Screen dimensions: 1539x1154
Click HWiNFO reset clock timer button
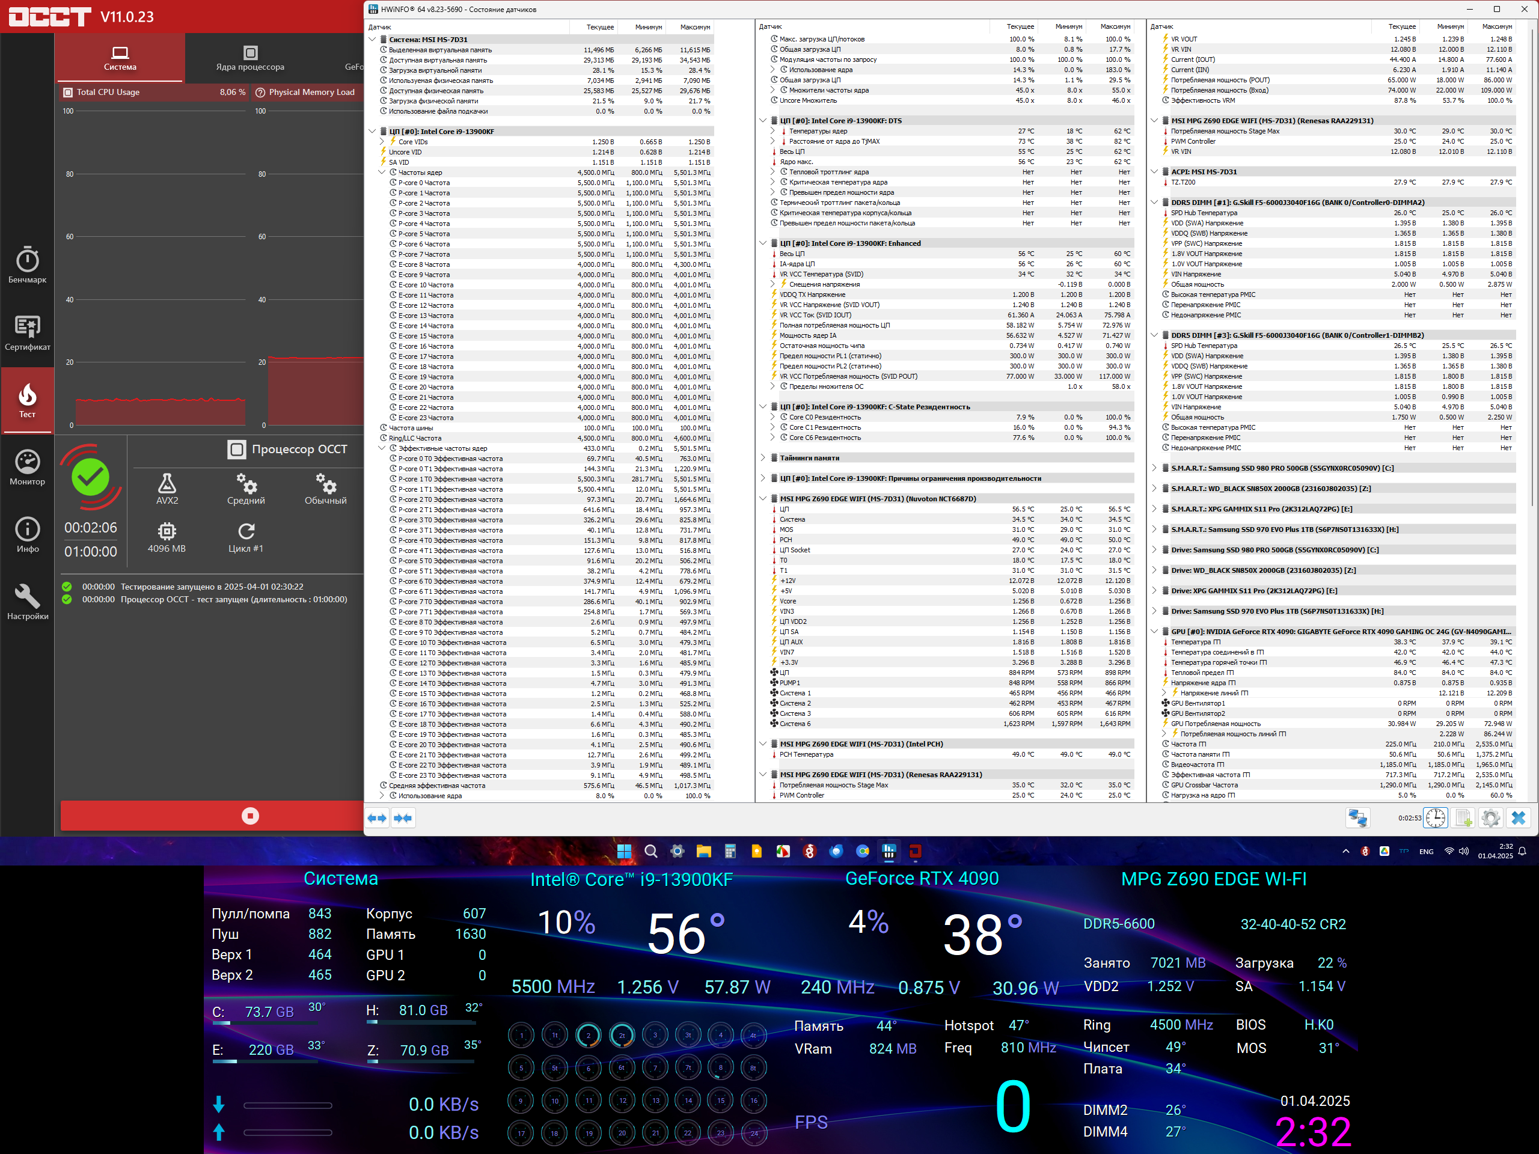1436,818
